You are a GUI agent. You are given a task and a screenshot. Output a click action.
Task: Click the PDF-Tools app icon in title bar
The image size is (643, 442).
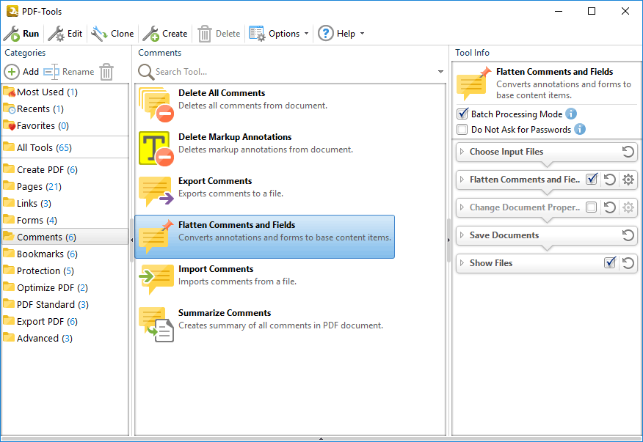[x=12, y=11]
